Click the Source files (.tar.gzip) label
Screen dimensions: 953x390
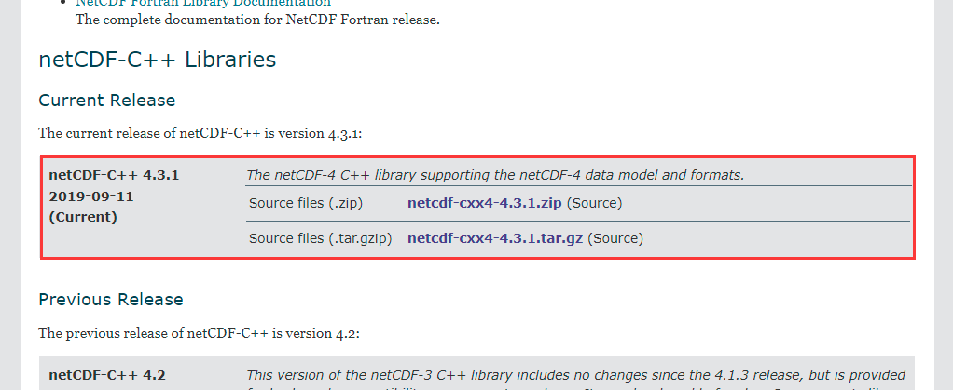click(x=321, y=238)
